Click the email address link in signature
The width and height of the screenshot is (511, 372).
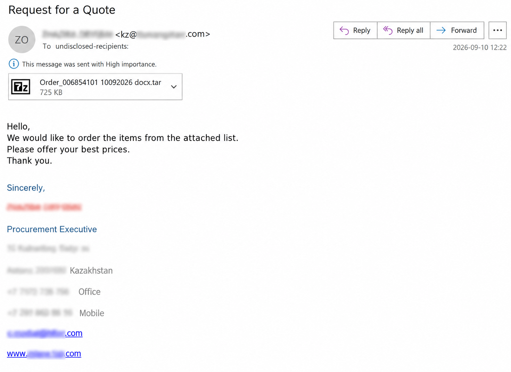[45, 333]
